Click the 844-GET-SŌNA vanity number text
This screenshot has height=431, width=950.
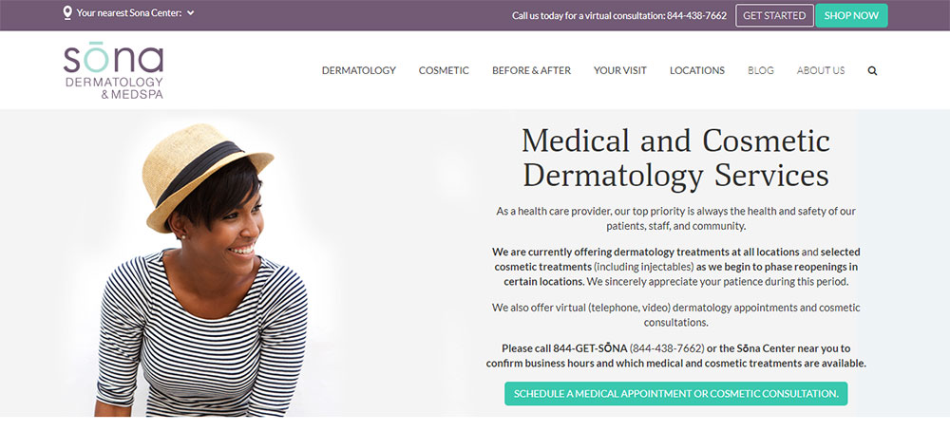click(x=589, y=348)
